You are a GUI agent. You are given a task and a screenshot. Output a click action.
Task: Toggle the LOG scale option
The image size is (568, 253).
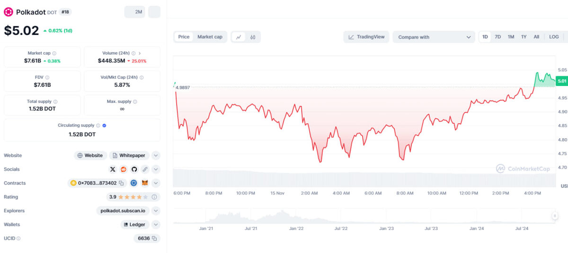coord(554,37)
